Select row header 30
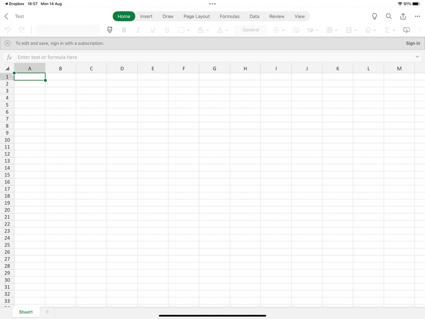 pos(7,280)
